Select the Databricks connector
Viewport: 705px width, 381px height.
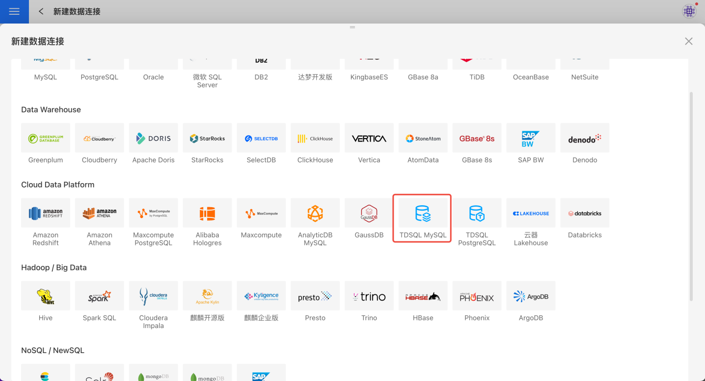click(x=585, y=214)
